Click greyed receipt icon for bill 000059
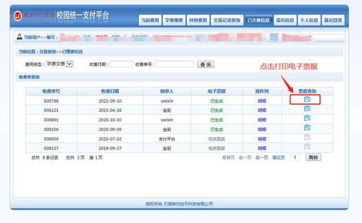The image size is (362, 223). [x=307, y=137]
